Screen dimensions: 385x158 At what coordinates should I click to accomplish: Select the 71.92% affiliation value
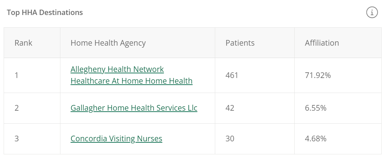coord(318,75)
